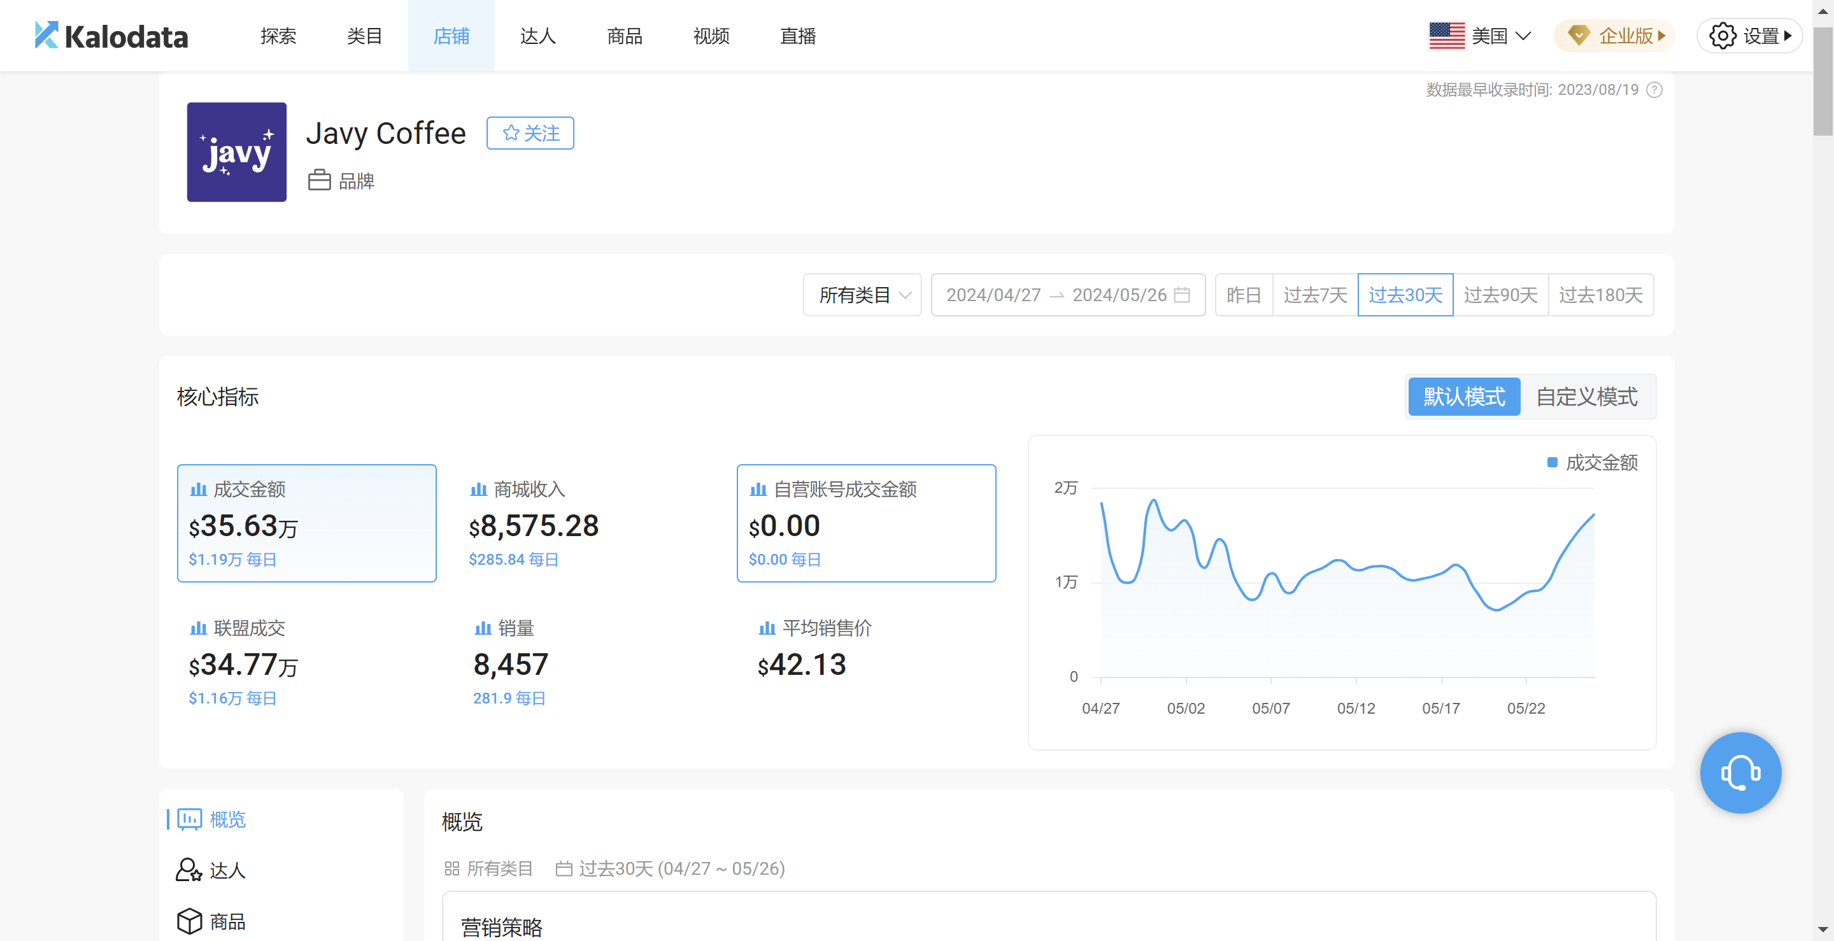
Task: Click the Javy Coffee store thumbnail
Action: coord(236,152)
